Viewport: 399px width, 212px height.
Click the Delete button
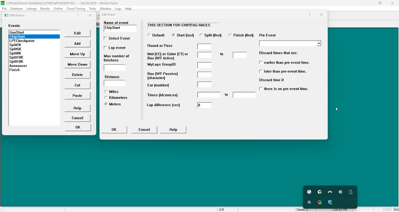(x=78, y=74)
